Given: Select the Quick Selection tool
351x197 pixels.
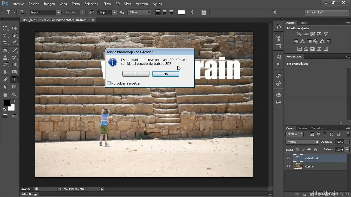Looking at the screenshot, I should tap(15, 35).
